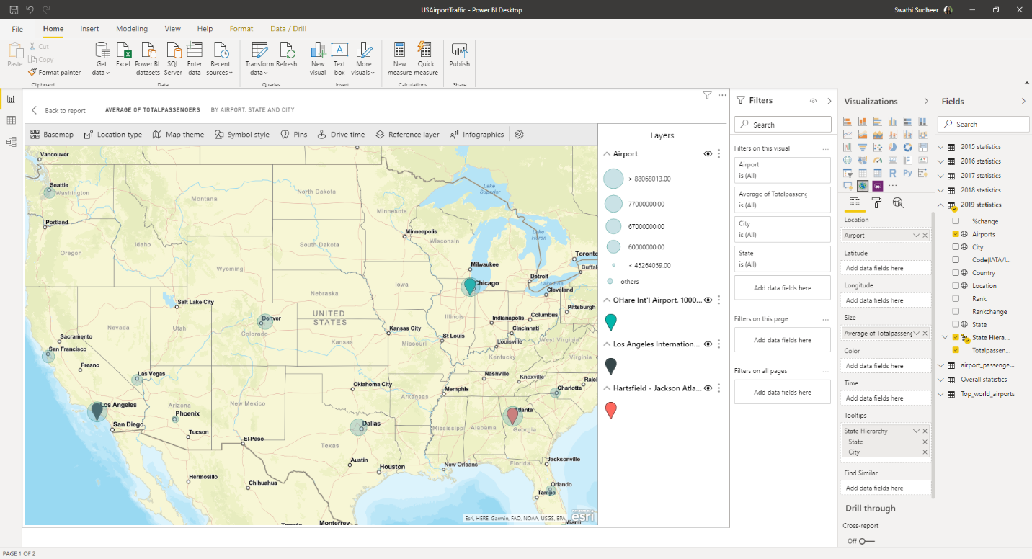Open Map theme tool

click(178, 135)
